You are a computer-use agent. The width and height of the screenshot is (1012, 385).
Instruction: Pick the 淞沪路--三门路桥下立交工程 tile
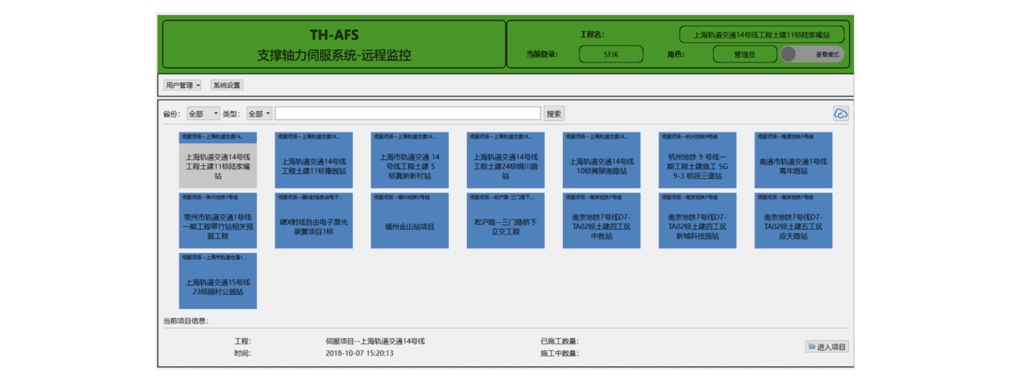505,221
